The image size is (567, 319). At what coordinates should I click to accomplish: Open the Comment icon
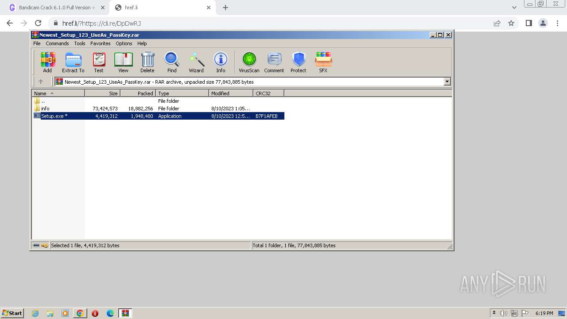pyautogui.click(x=274, y=62)
